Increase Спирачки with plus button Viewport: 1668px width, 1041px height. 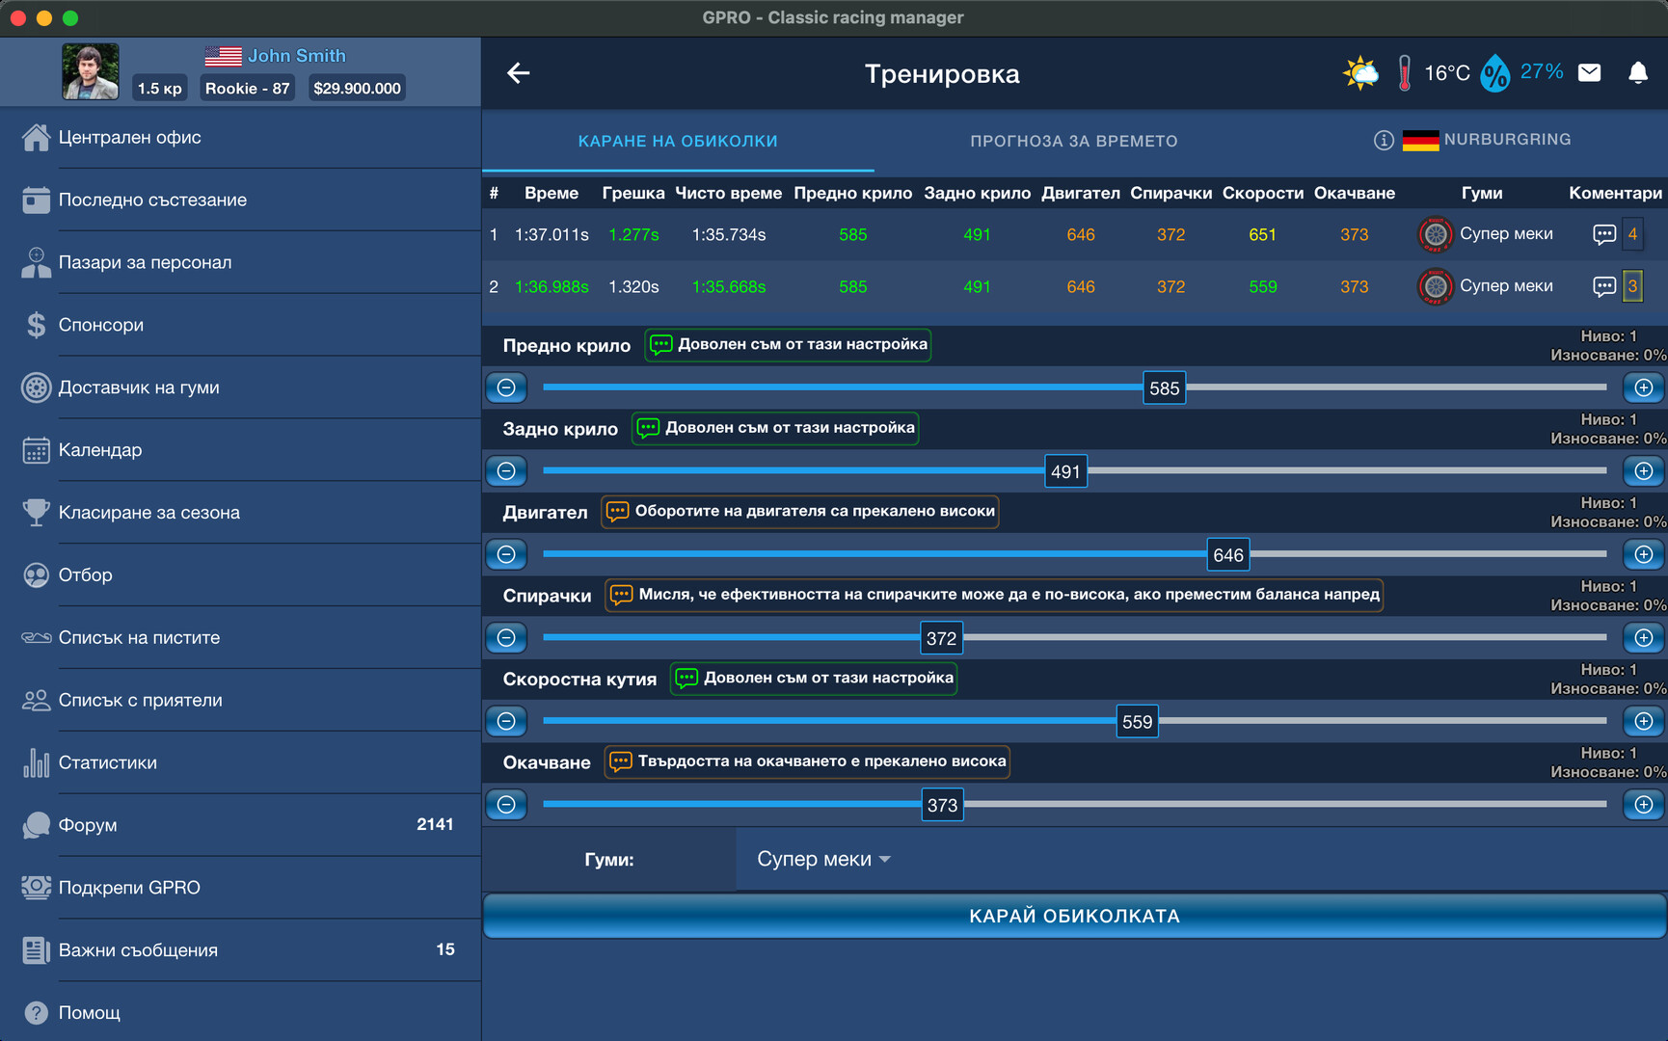point(1644,638)
